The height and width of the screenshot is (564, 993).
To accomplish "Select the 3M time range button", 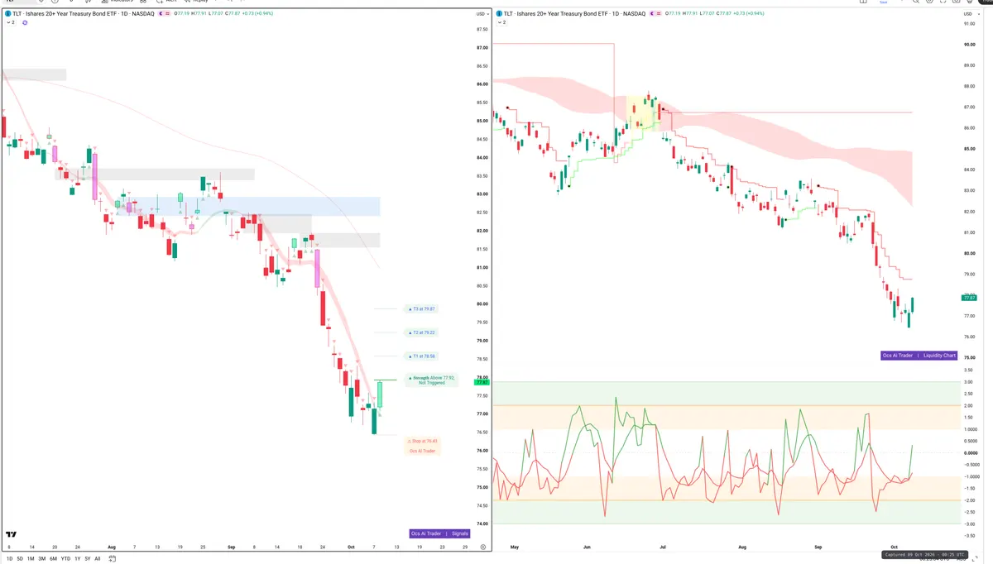I will click(41, 558).
